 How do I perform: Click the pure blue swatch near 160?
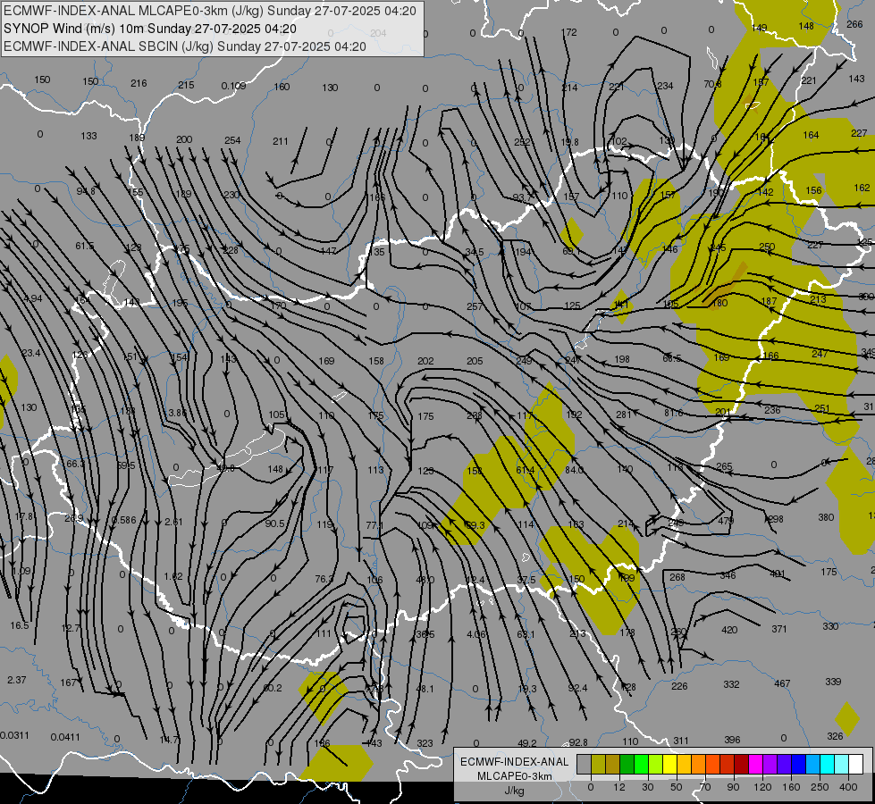coord(799,764)
